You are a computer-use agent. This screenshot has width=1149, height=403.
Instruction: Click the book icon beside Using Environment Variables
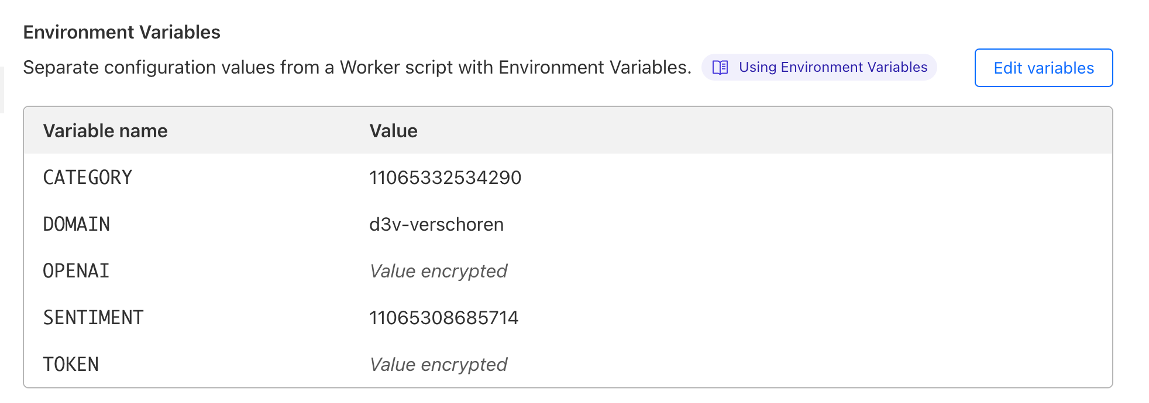(720, 68)
